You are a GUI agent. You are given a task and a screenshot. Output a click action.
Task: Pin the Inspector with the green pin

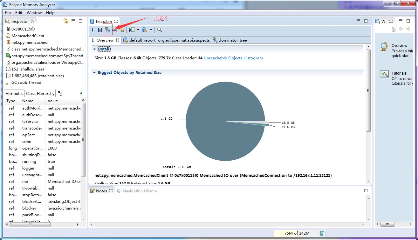point(81,93)
